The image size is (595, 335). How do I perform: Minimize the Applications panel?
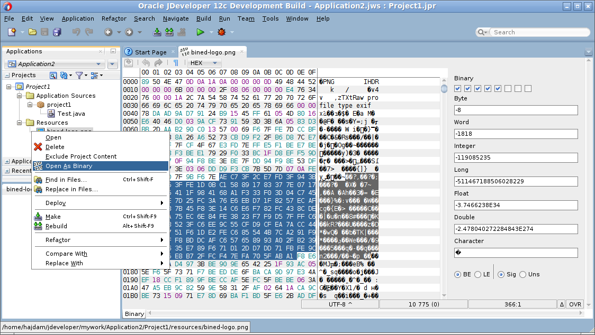pyautogui.click(x=113, y=51)
